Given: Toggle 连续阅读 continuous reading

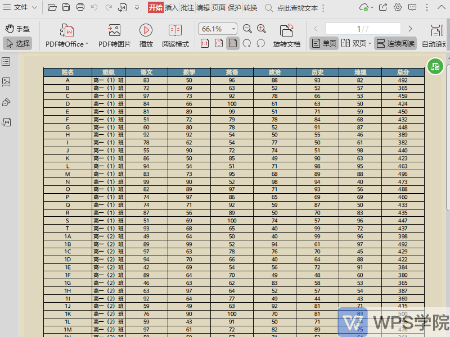Looking at the screenshot, I should coord(395,44).
